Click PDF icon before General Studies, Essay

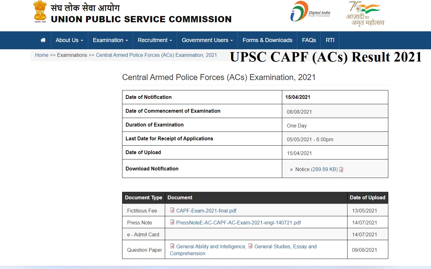click(250, 246)
